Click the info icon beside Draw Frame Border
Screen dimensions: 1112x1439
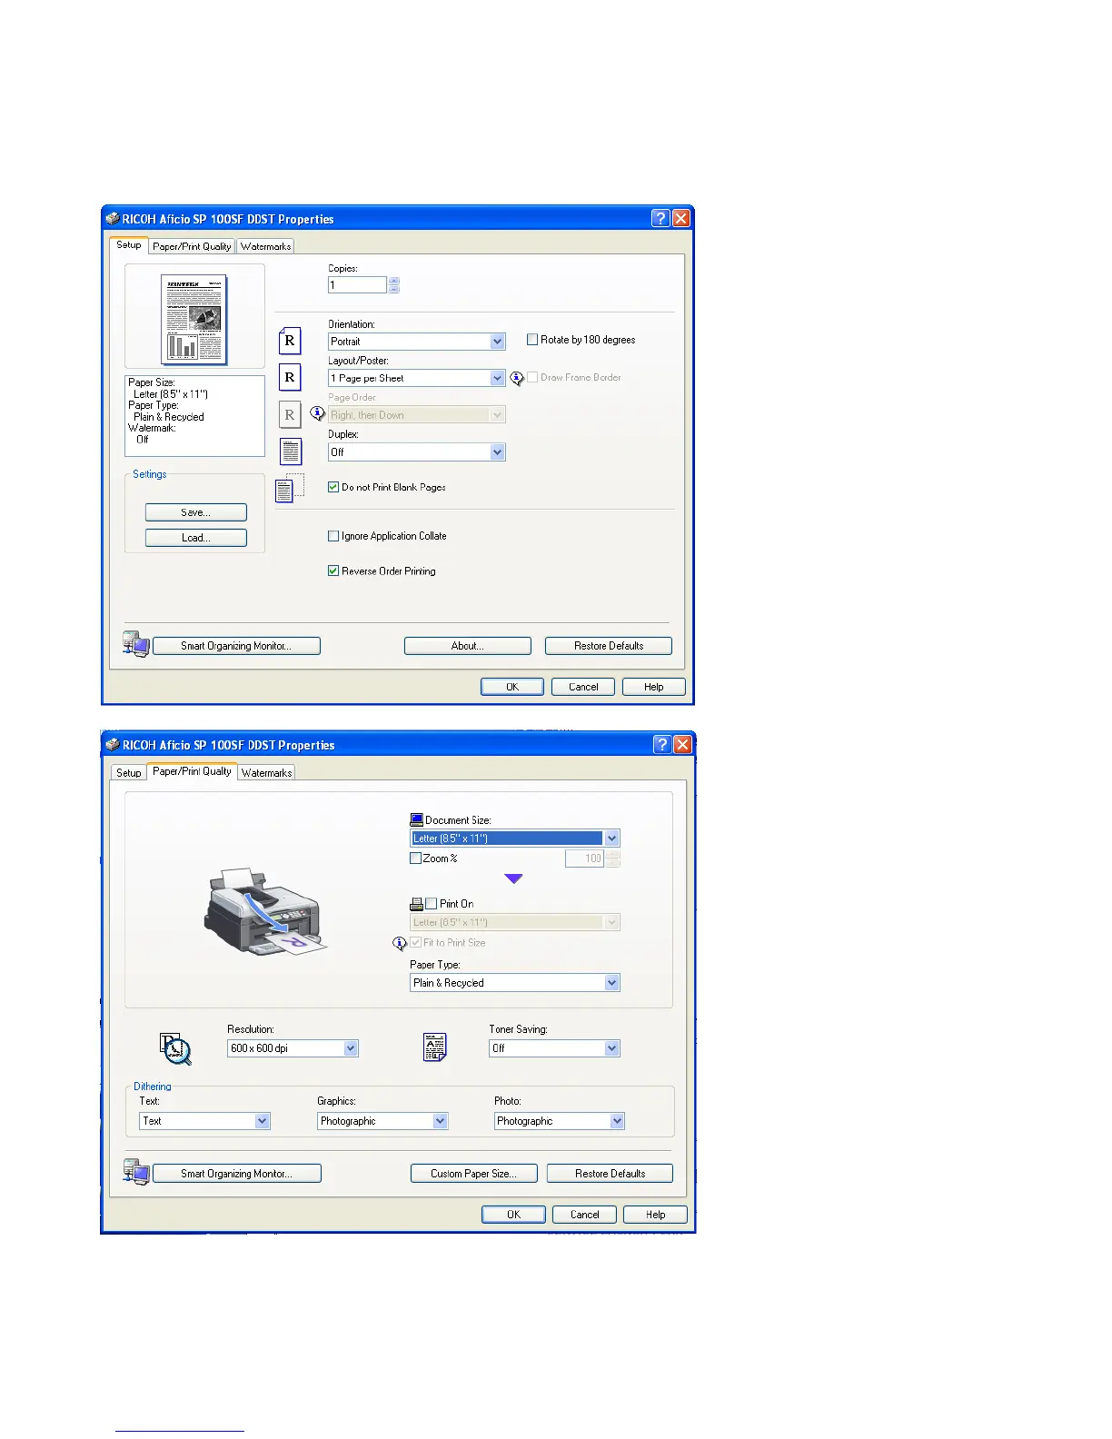pos(517,378)
